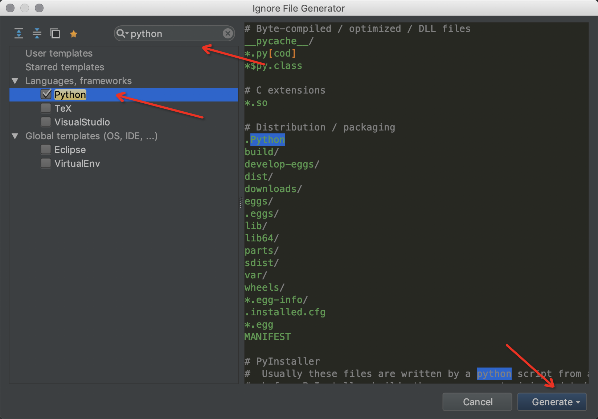Collapse the Languages, frameworks group
The height and width of the screenshot is (419, 598).
click(15, 81)
